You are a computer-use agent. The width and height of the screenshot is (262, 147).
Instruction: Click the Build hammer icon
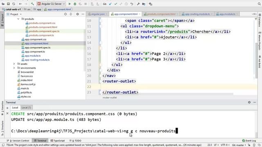(x=32, y=4)
